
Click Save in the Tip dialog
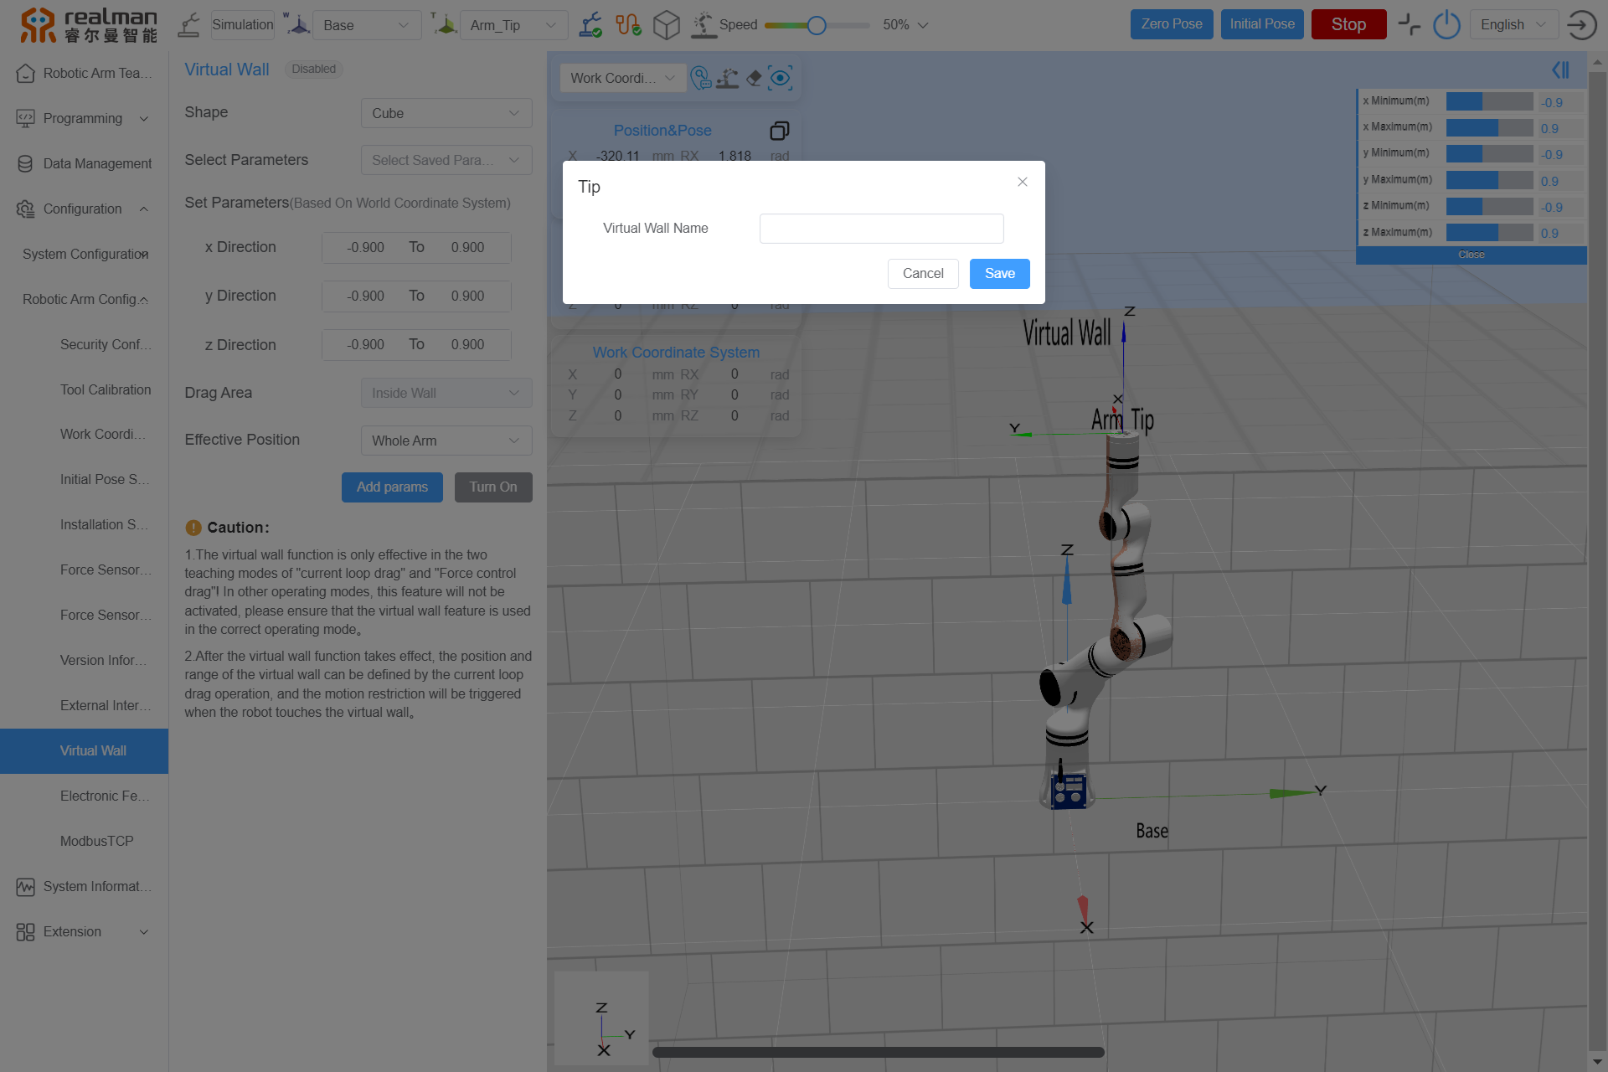pyautogui.click(x=999, y=274)
